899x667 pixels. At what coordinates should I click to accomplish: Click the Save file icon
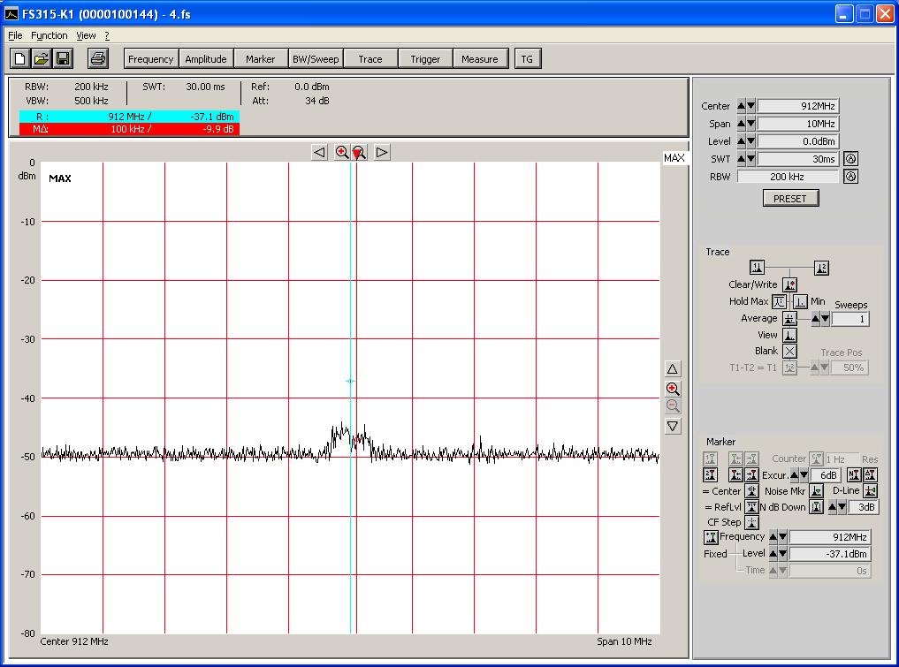pyautogui.click(x=63, y=59)
